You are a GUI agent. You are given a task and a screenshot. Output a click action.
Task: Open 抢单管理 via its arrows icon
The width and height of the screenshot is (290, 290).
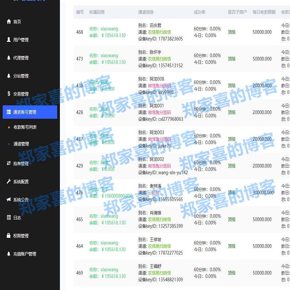(9, 163)
